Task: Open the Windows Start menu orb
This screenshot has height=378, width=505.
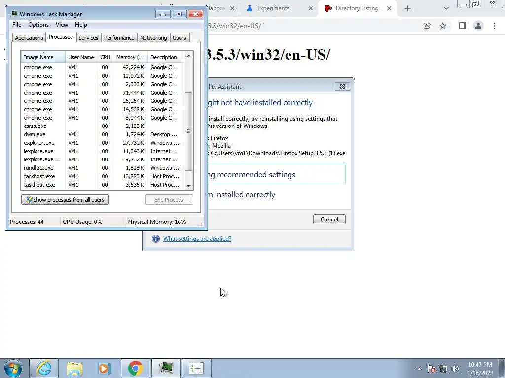Action: [x=13, y=368]
